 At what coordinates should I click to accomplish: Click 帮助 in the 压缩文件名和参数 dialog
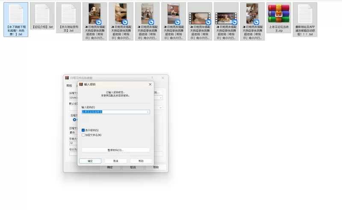tap(156, 167)
